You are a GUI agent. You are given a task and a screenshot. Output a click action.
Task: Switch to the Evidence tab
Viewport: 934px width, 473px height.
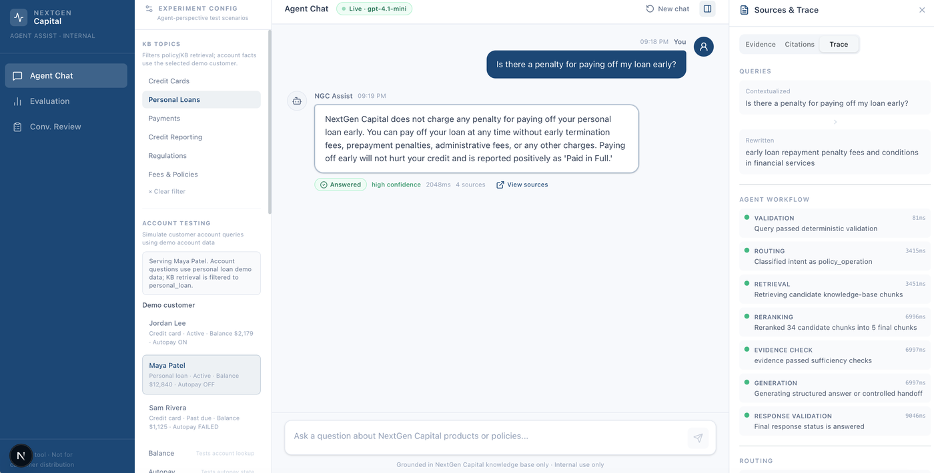761,45
